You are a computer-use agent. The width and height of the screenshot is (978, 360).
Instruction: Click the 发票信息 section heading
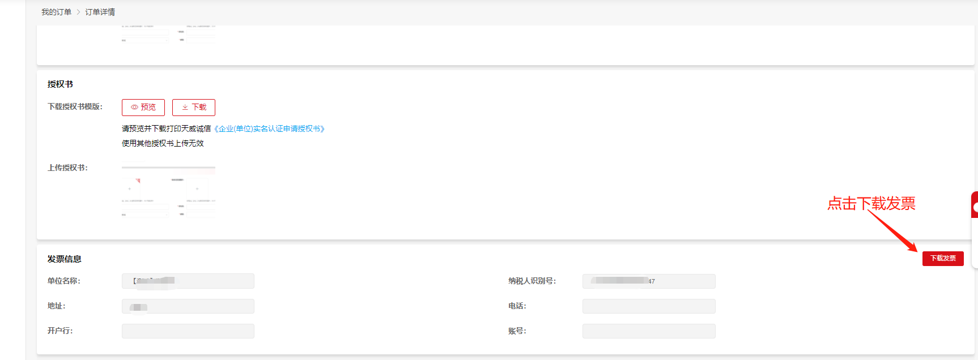click(64, 259)
